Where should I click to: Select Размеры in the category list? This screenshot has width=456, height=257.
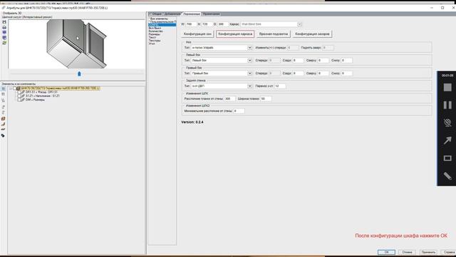pyautogui.click(x=154, y=34)
